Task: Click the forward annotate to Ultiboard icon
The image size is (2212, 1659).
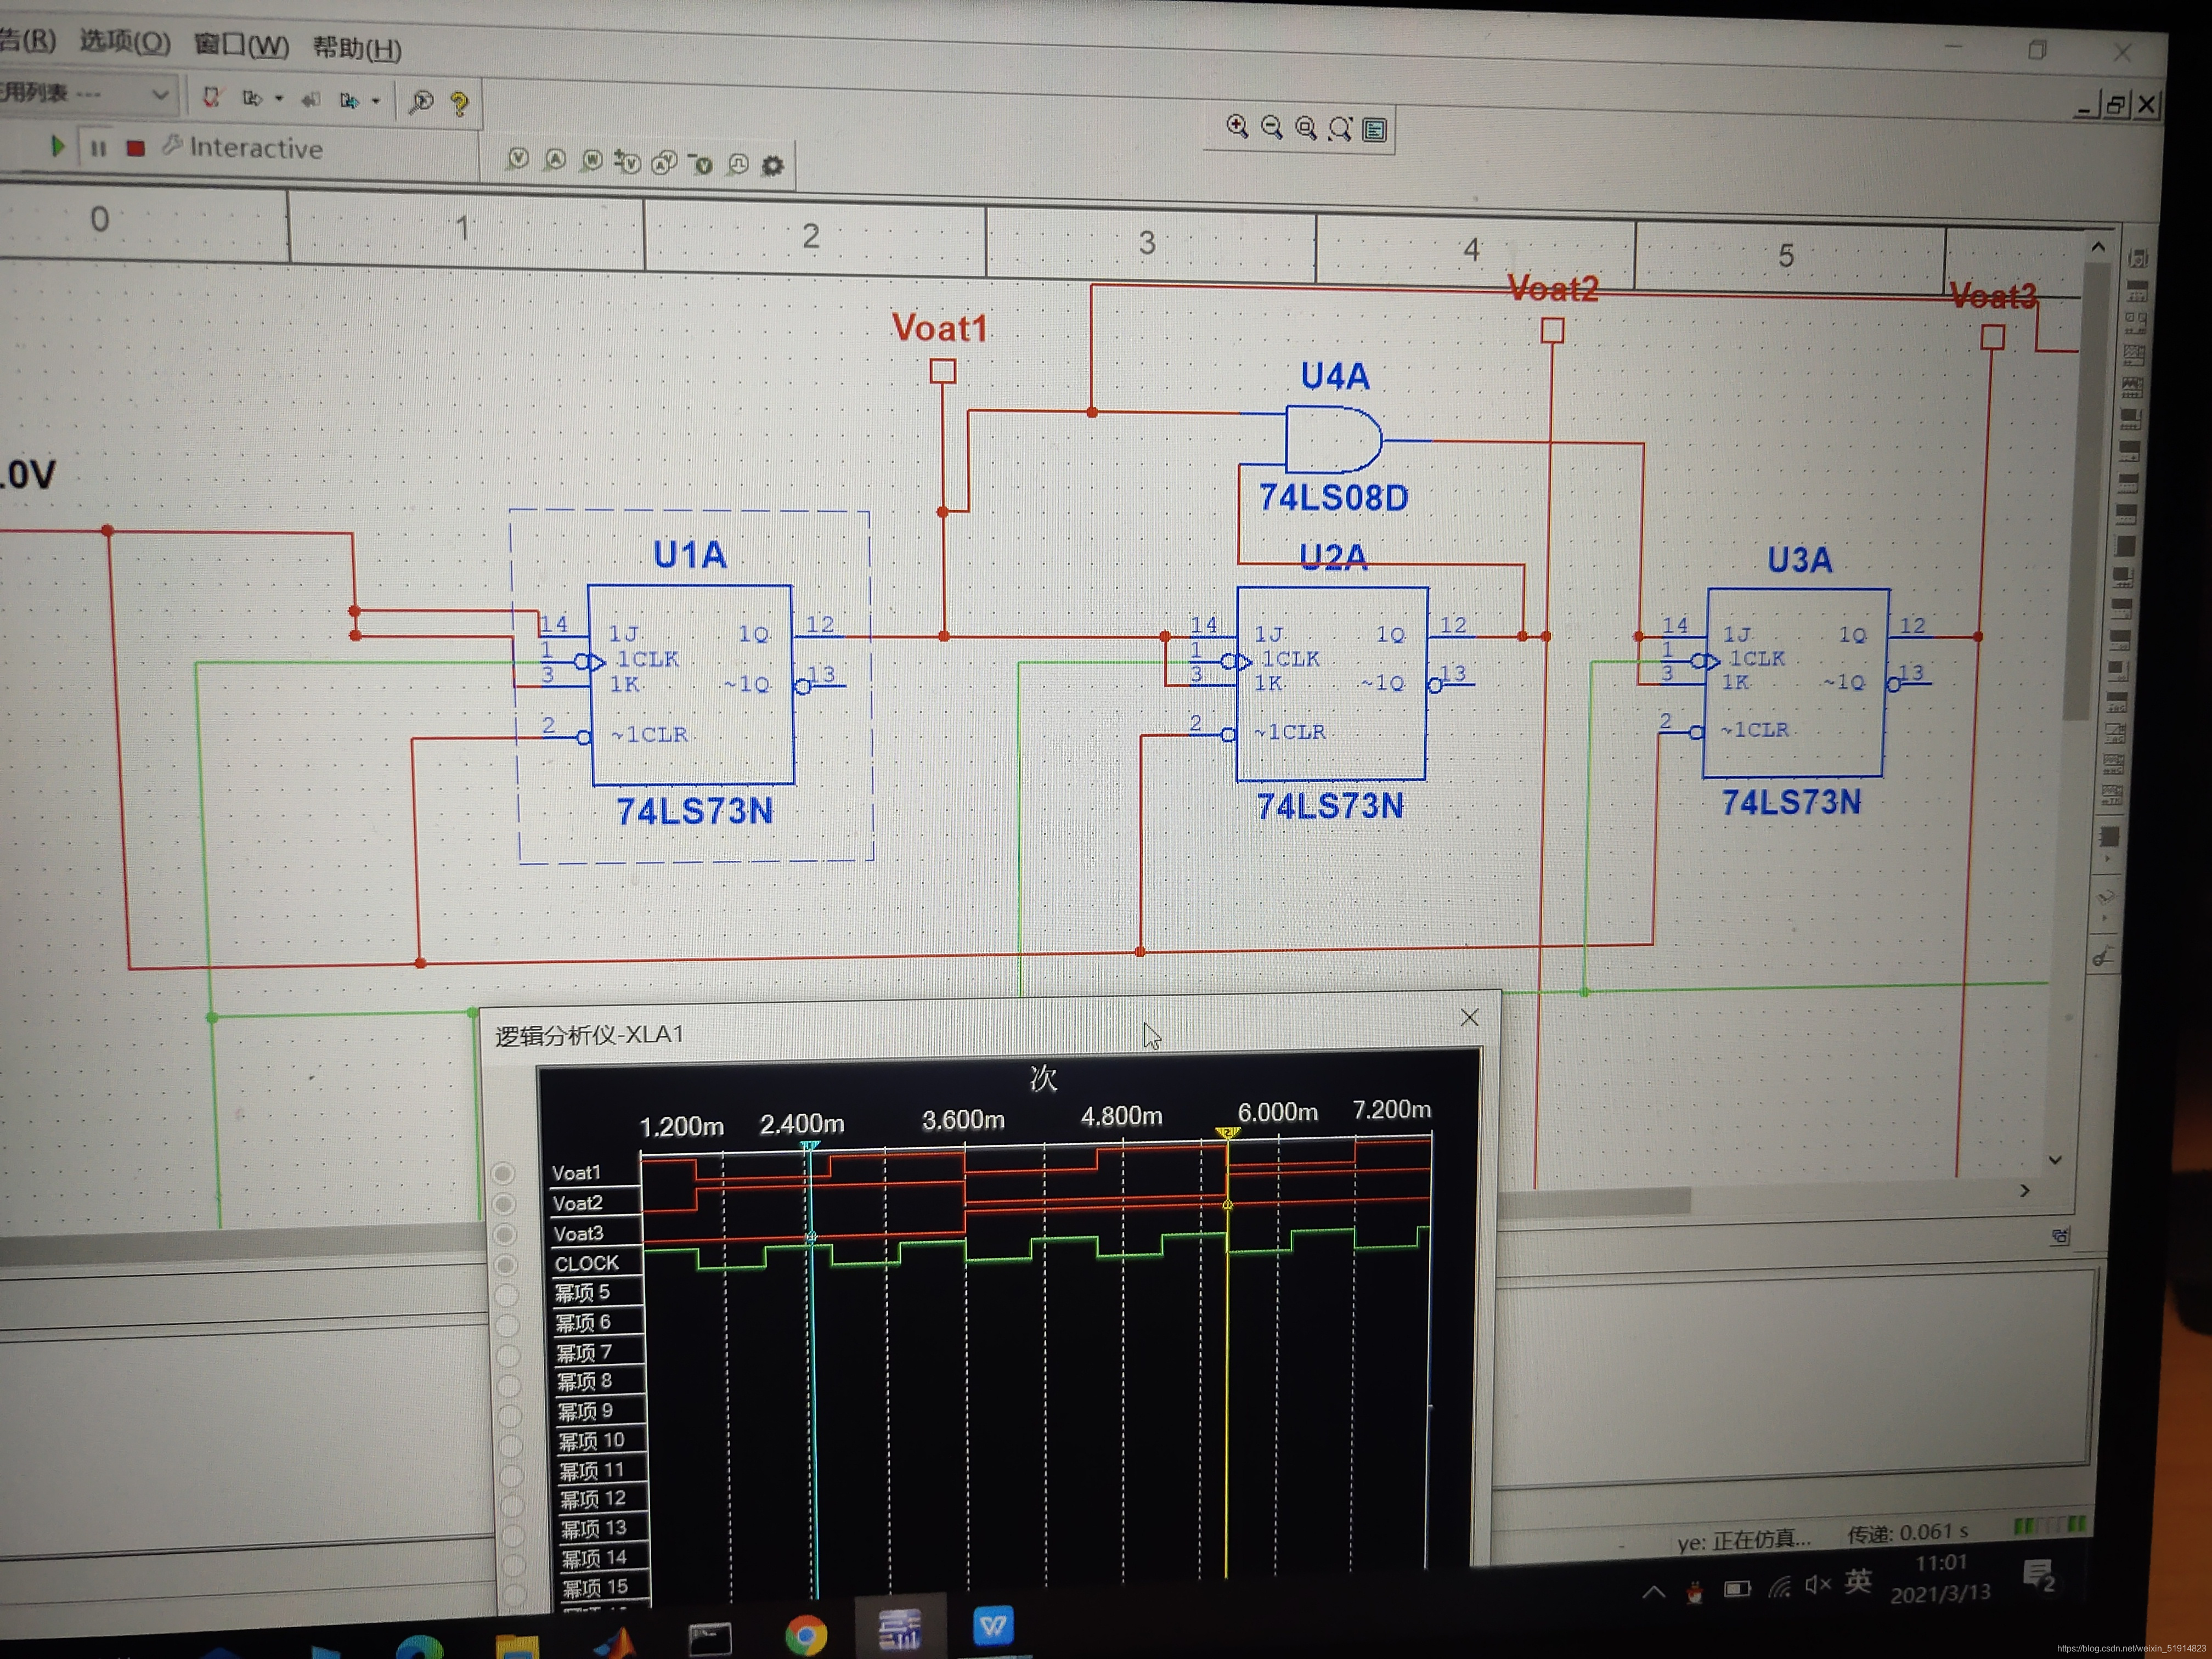Action: [x=252, y=98]
